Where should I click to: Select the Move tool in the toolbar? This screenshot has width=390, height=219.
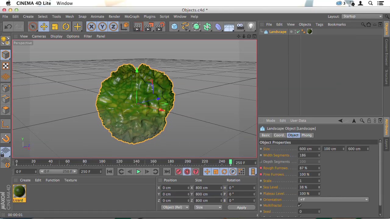pyautogui.click(x=44, y=27)
